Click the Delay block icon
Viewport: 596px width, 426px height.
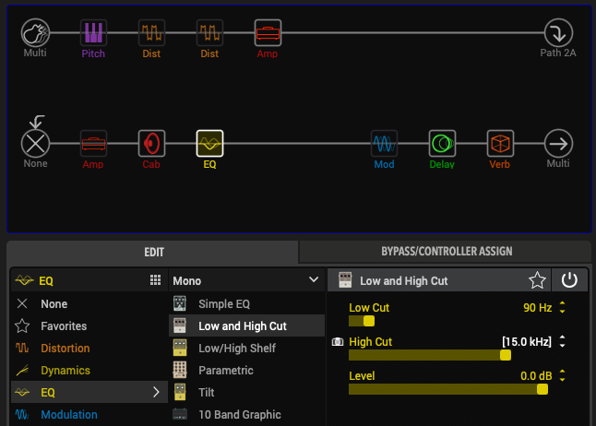pos(442,143)
